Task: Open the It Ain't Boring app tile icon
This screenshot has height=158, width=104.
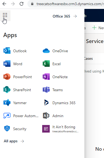Action: coord(46,129)
